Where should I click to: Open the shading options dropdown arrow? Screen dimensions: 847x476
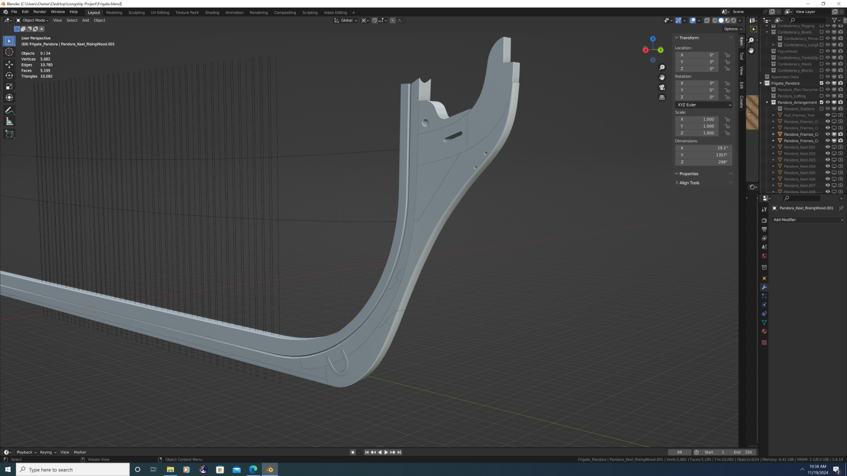click(x=740, y=20)
